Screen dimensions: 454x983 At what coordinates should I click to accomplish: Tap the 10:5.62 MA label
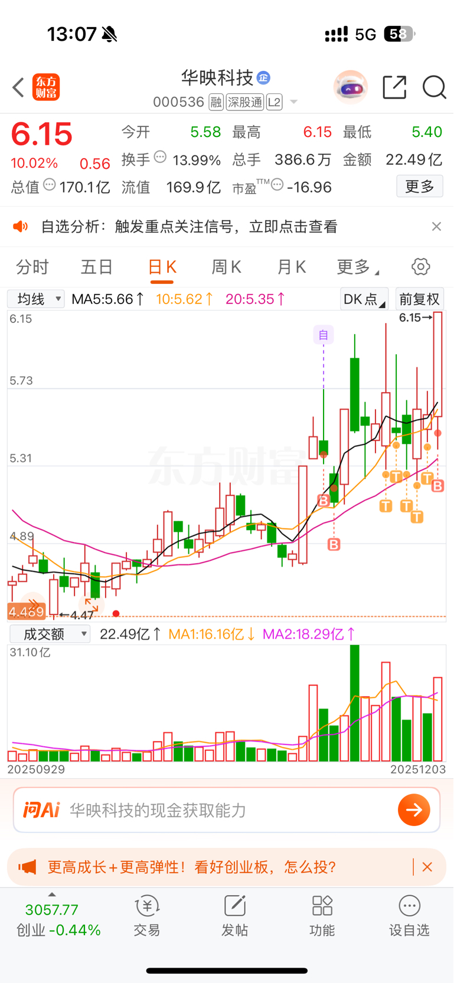(184, 299)
